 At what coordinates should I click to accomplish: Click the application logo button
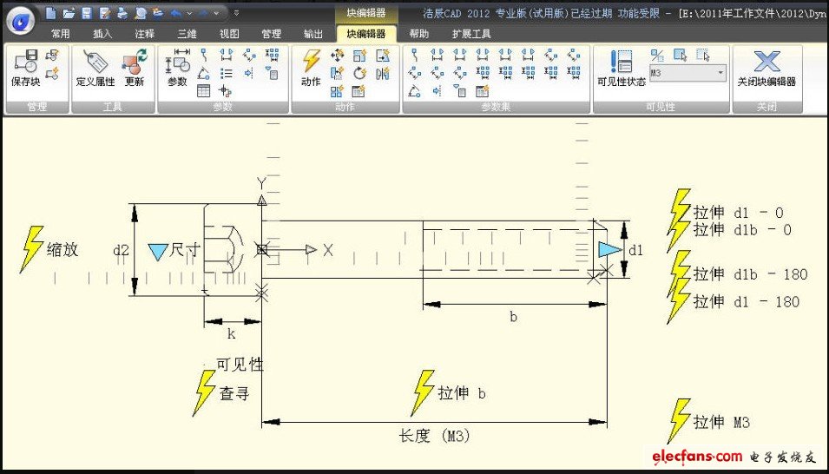point(19,17)
